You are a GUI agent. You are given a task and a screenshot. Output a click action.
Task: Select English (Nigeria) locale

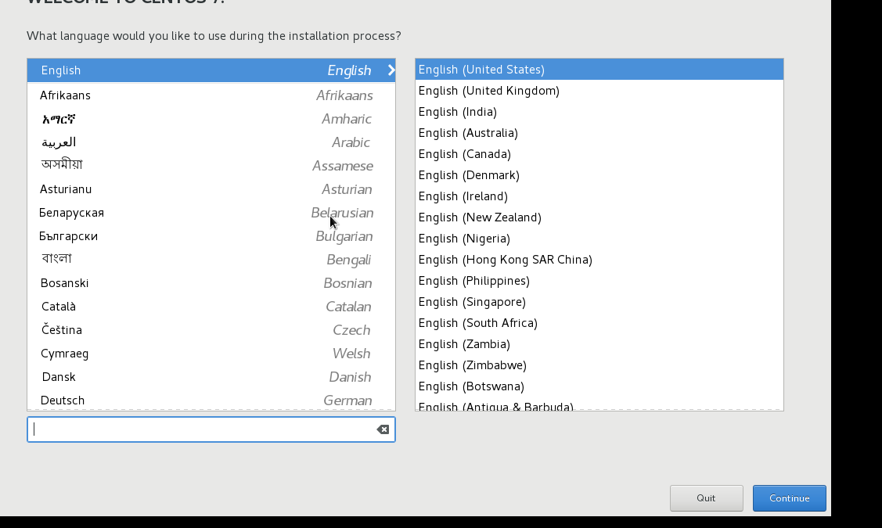pos(599,239)
